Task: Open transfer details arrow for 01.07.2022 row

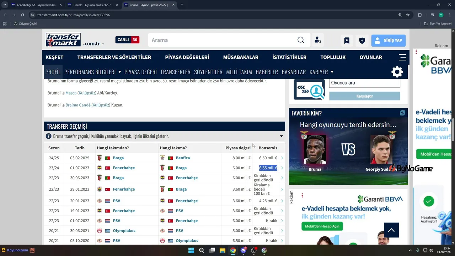Action: click(x=282, y=221)
